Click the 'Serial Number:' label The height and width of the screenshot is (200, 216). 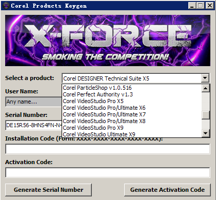pos(26,115)
